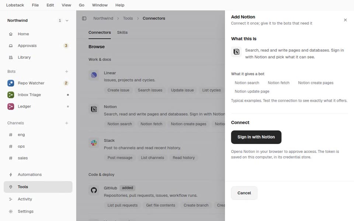
Task: Open the Settings gear icon
Action: pos(11,211)
